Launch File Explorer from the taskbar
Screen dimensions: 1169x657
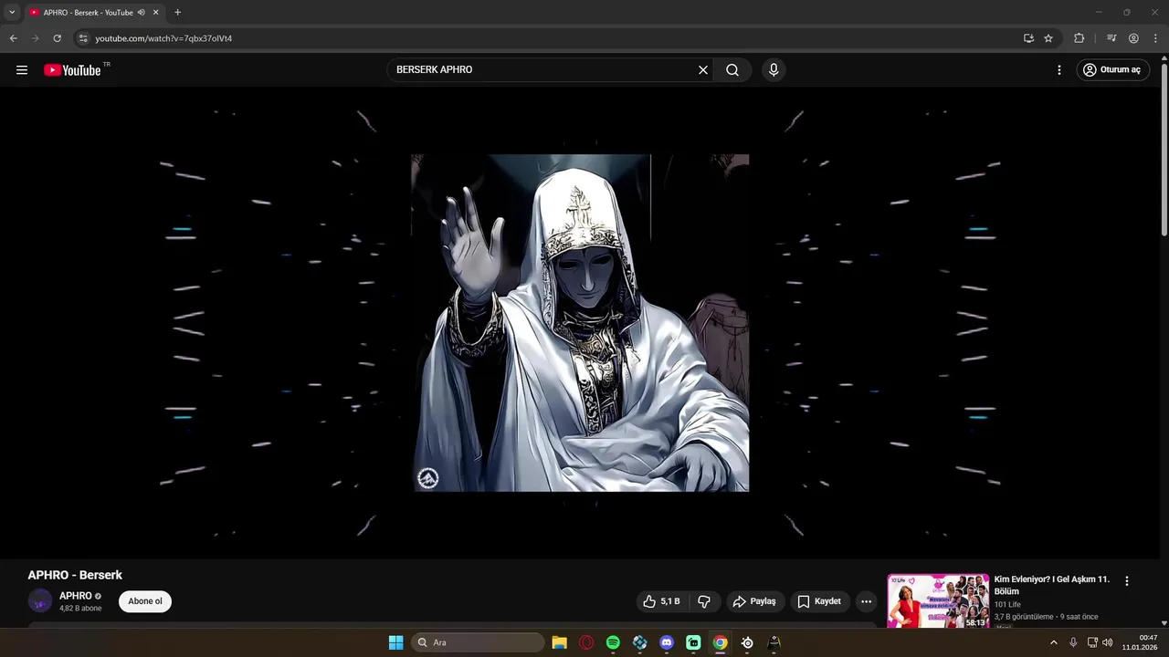(x=560, y=642)
